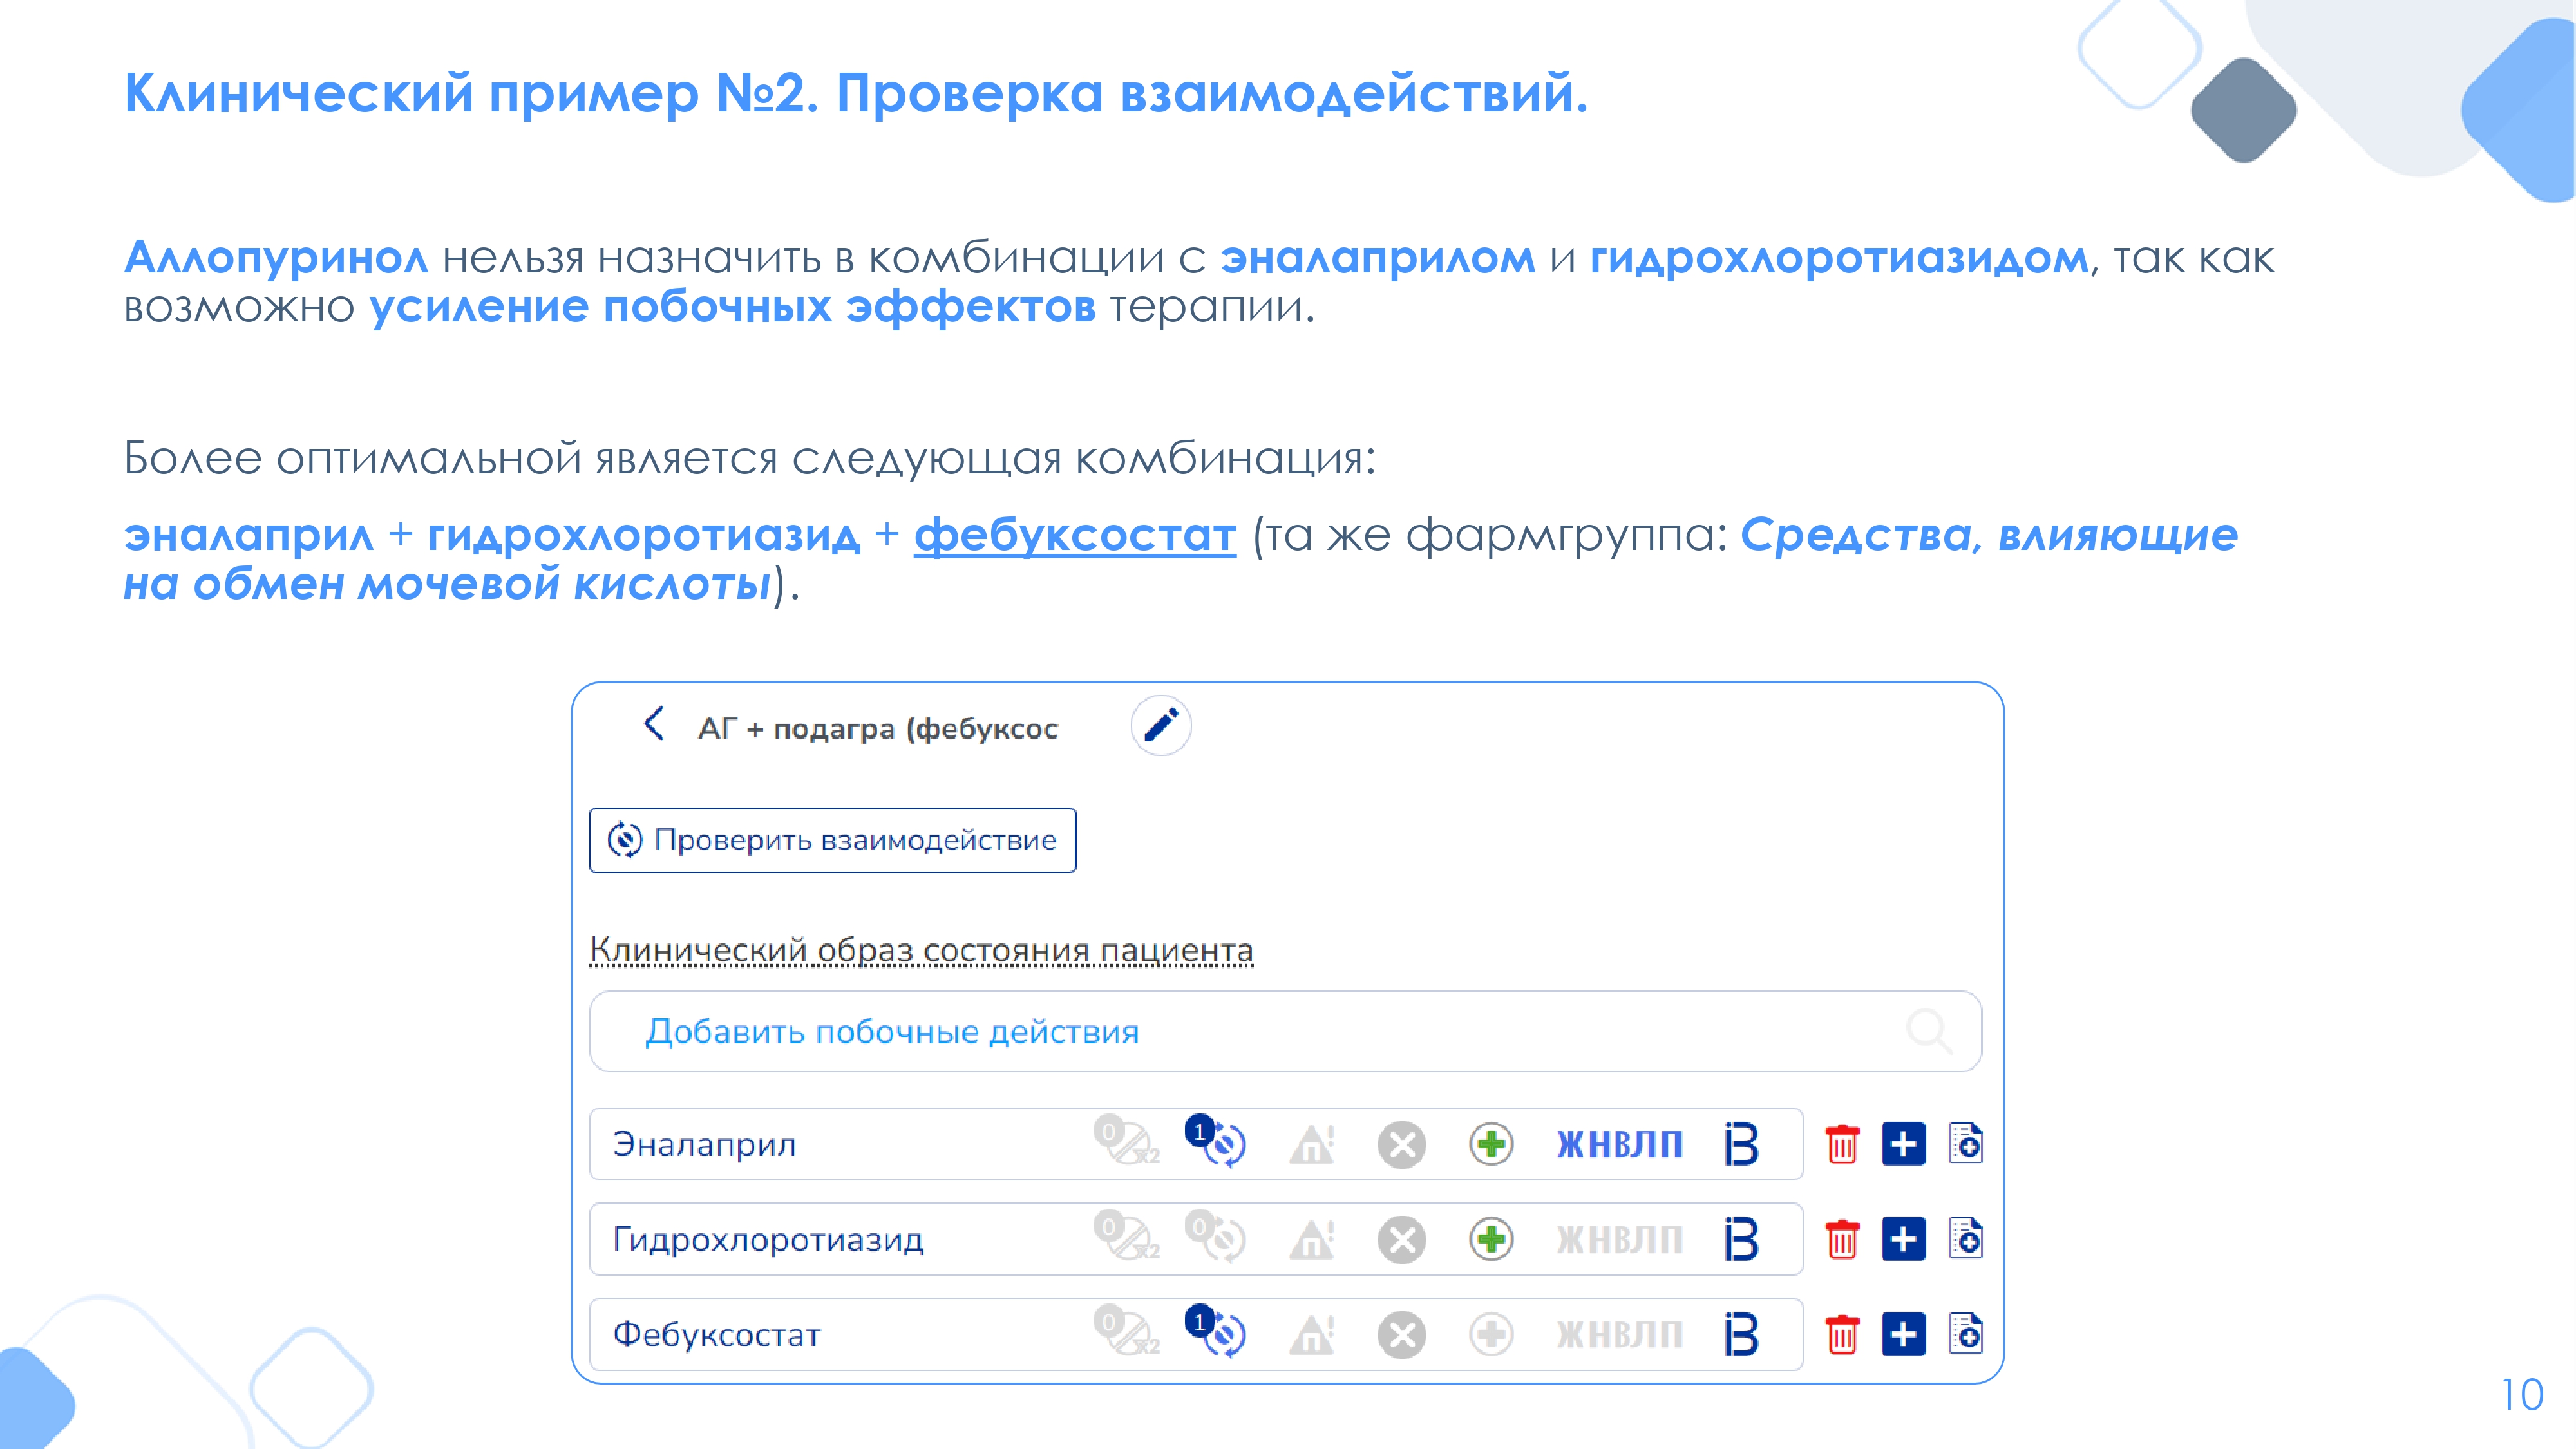
Task: Remove Фебуксостат with the trash icon
Action: 1842,1334
